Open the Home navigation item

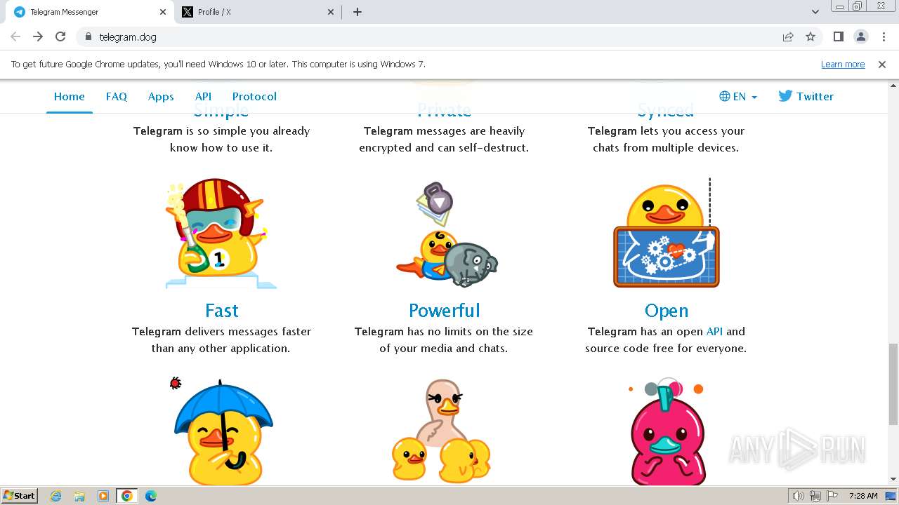[70, 97]
